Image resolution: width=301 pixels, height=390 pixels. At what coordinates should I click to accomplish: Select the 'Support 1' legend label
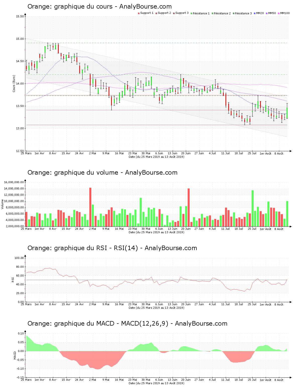tap(147, 13)
